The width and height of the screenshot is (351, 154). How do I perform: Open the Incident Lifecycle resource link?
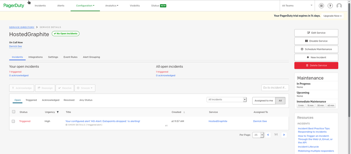(x=308, y=147)
